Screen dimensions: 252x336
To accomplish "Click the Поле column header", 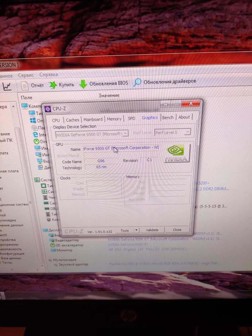I will (27, 97).
